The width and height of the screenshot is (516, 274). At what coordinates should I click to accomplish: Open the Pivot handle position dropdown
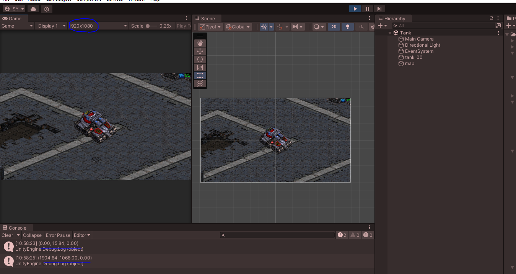[x=210, y=27]
